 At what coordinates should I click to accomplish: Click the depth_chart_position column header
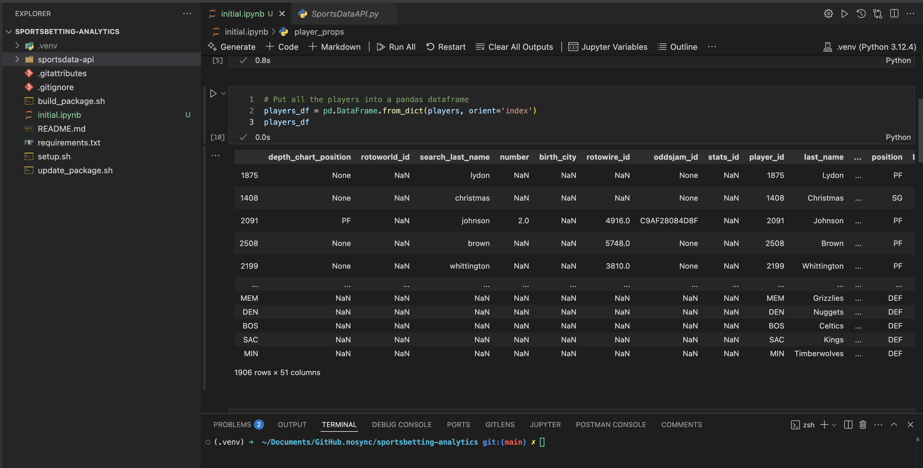click(309, 157)
